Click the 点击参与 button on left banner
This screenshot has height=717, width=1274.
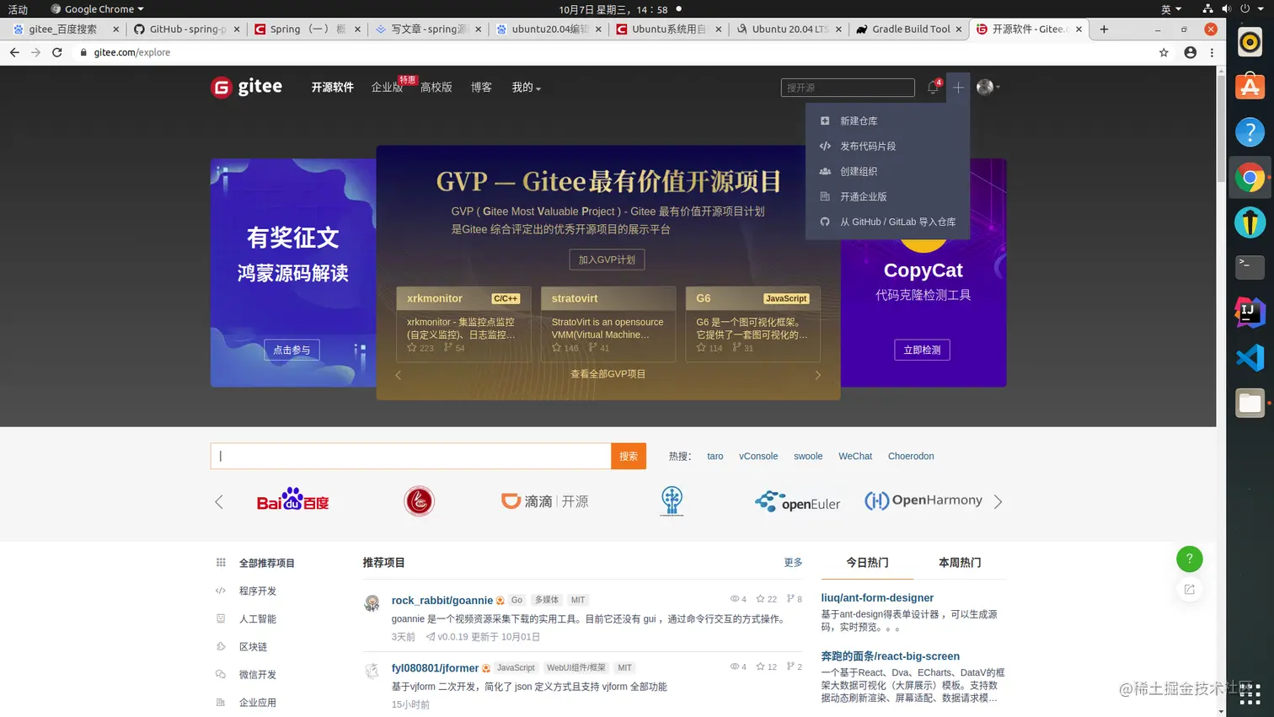pyautogui.click(x=292, y=350)
